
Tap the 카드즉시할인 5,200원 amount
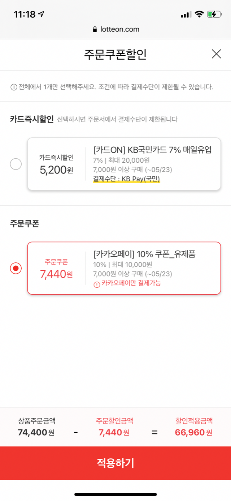coord(56,170)
